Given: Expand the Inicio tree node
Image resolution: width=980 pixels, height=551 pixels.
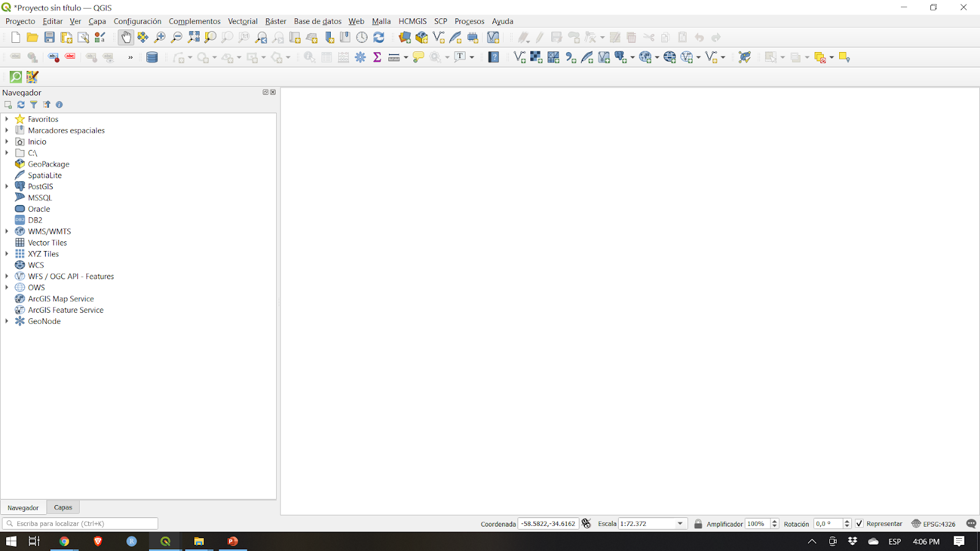Looking at the screenshot, I should [x=7, y=141].
